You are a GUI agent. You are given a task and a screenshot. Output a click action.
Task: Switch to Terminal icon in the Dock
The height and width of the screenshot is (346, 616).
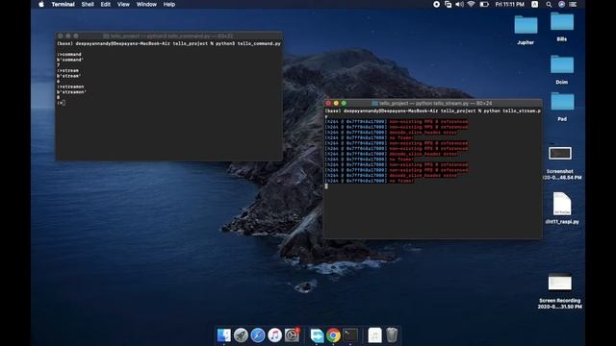(x=350, y=335)
